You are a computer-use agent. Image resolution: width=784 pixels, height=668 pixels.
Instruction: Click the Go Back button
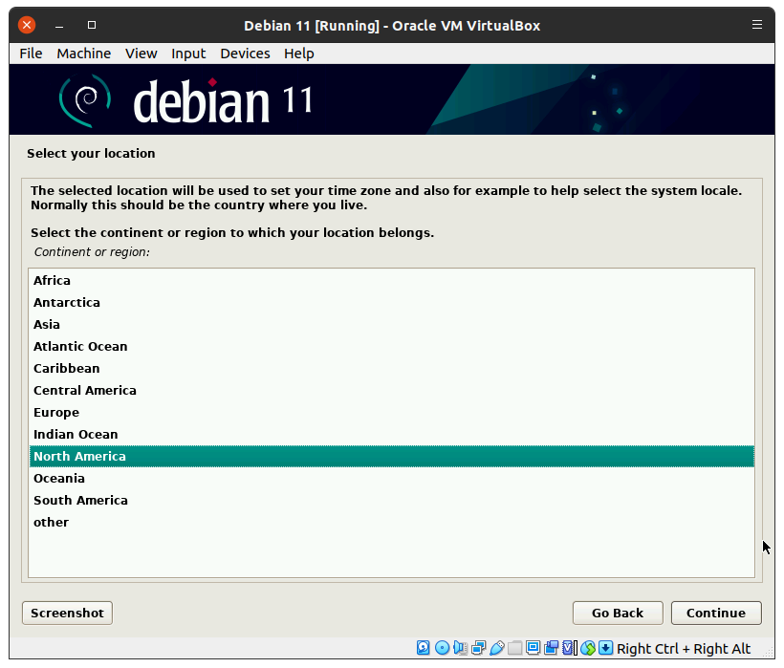(x=617, y=613)
